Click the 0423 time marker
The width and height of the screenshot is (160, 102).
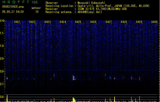48,22
